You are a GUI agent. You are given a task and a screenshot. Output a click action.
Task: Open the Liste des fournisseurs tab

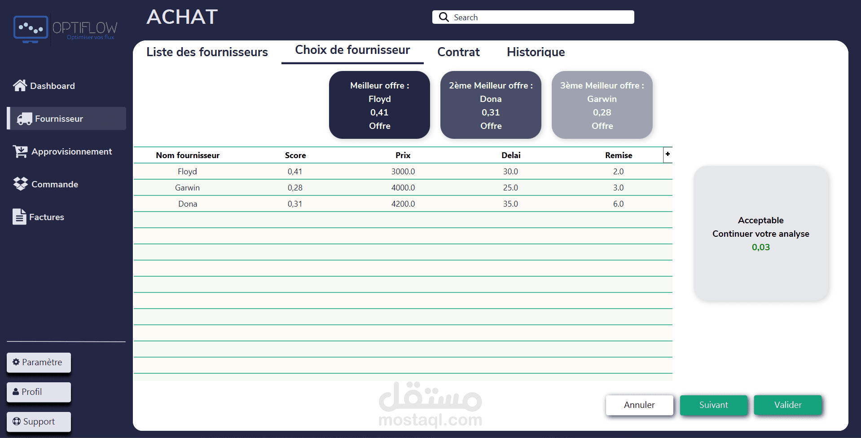207,52
